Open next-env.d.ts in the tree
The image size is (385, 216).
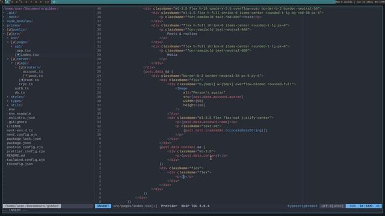[20, 130]
